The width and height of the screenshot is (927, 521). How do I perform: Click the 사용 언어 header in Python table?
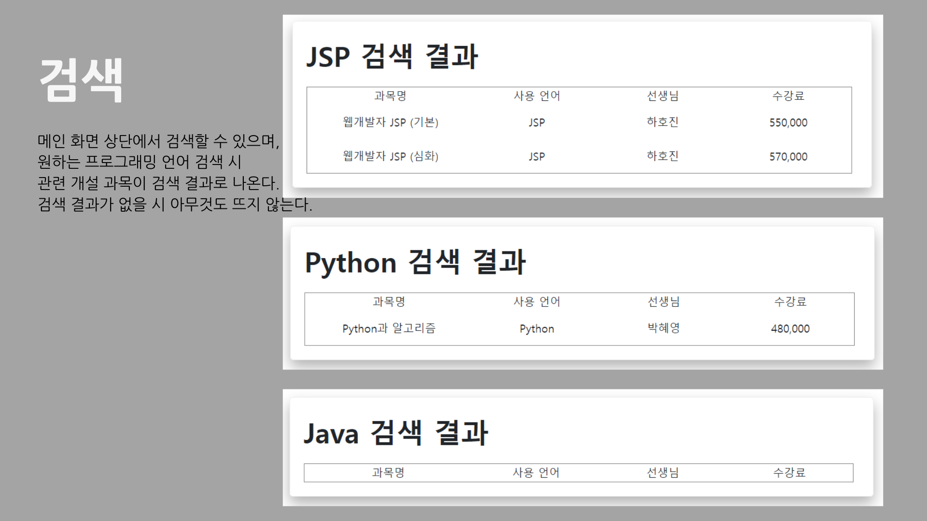click(536, 302)
